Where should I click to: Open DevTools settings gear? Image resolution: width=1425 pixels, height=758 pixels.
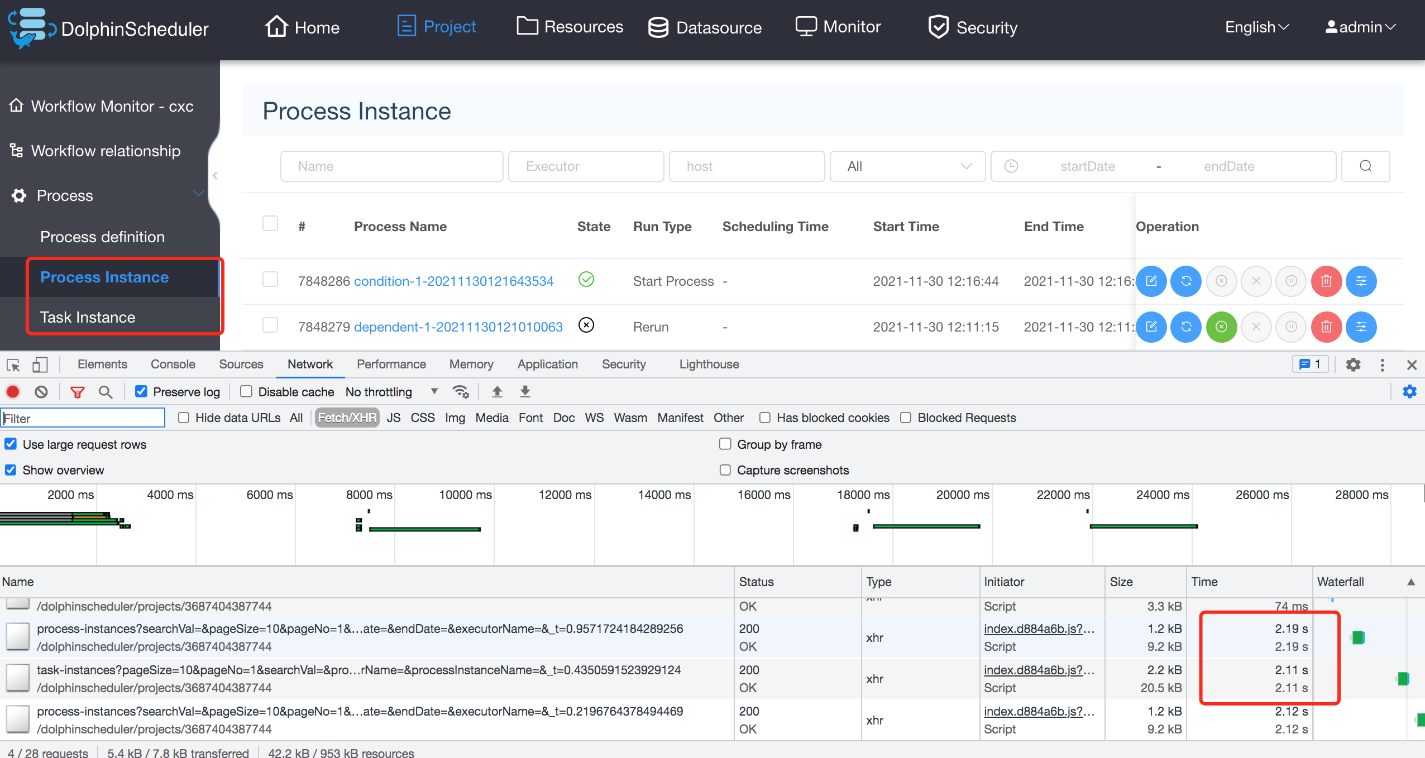tap(1353, 365)
